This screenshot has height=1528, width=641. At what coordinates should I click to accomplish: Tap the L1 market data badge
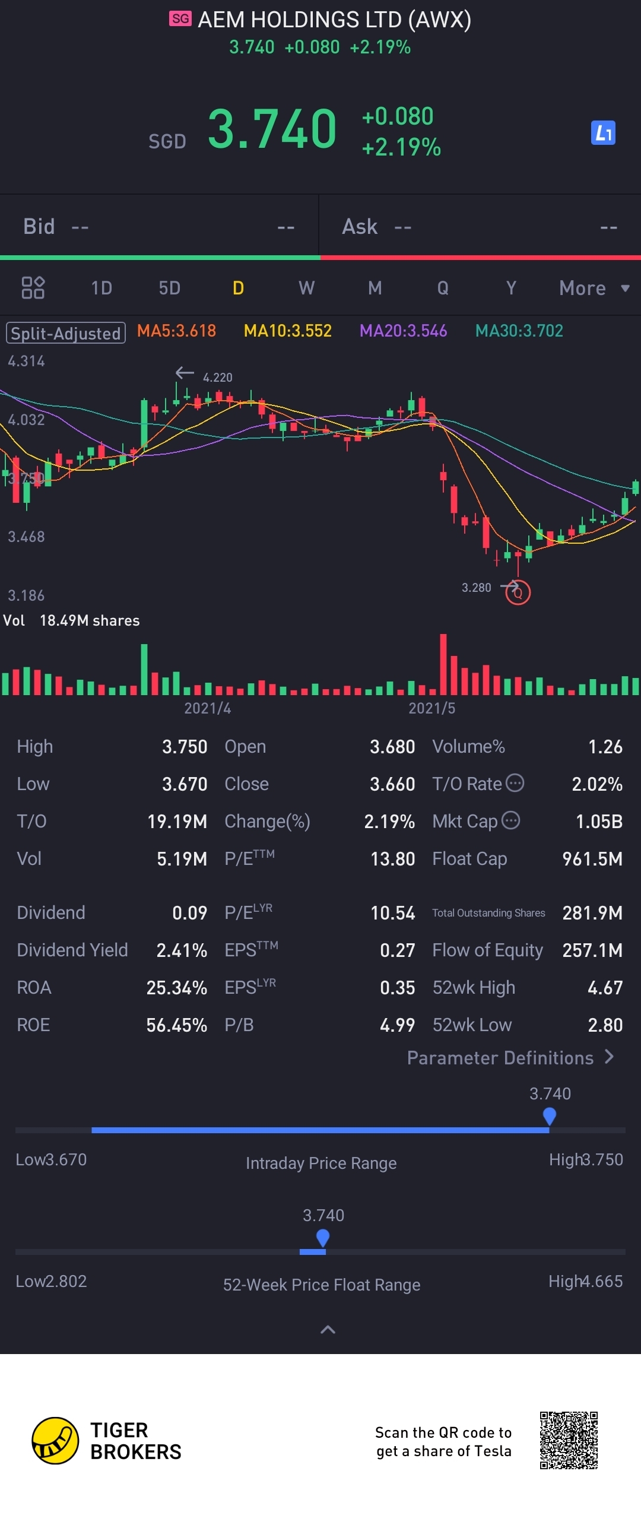pyautogui.click(x=603, y=133)
